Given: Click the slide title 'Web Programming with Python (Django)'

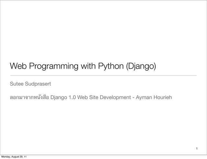Looking at the screenshot, I should [83, 66].
